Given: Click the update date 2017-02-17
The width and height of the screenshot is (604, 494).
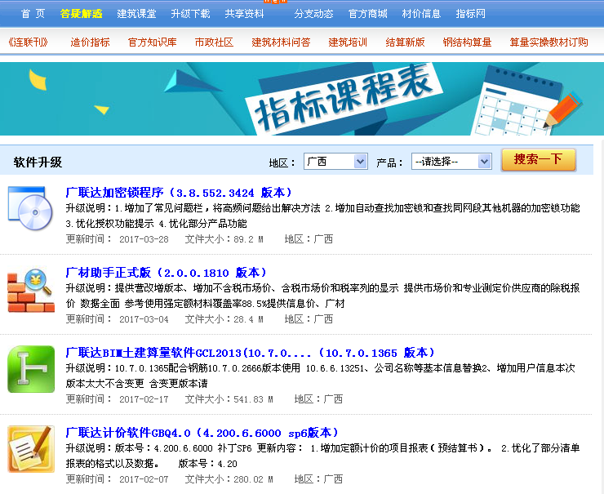Looking at the screenshot, I should coord(144,399).
